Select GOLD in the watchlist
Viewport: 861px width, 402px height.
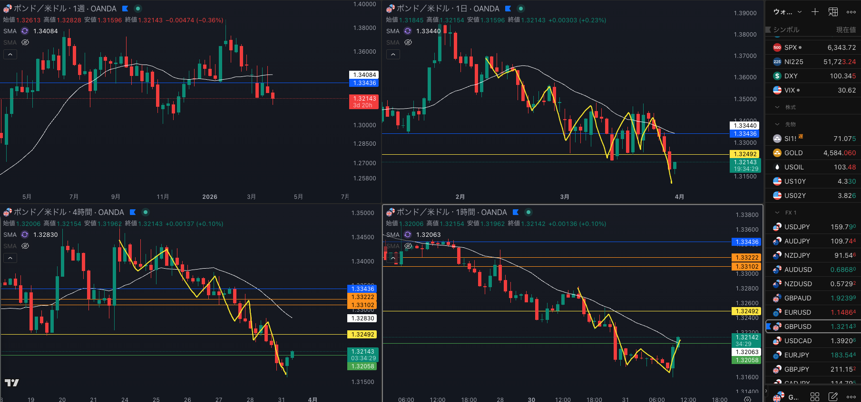[x=793, y=153]
